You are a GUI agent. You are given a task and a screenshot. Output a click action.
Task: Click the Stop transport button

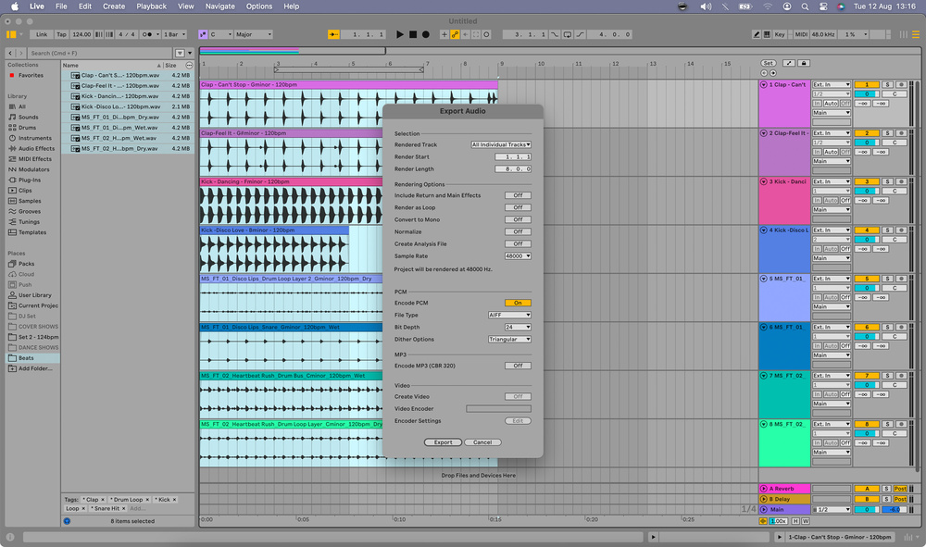[413, 34]
